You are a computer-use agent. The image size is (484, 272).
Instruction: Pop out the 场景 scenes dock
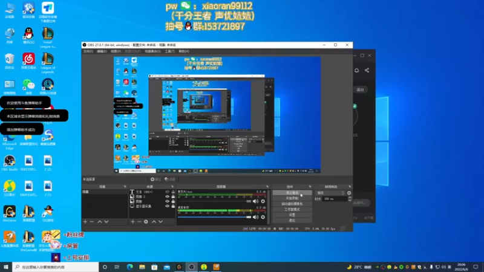tap(125, 187)
